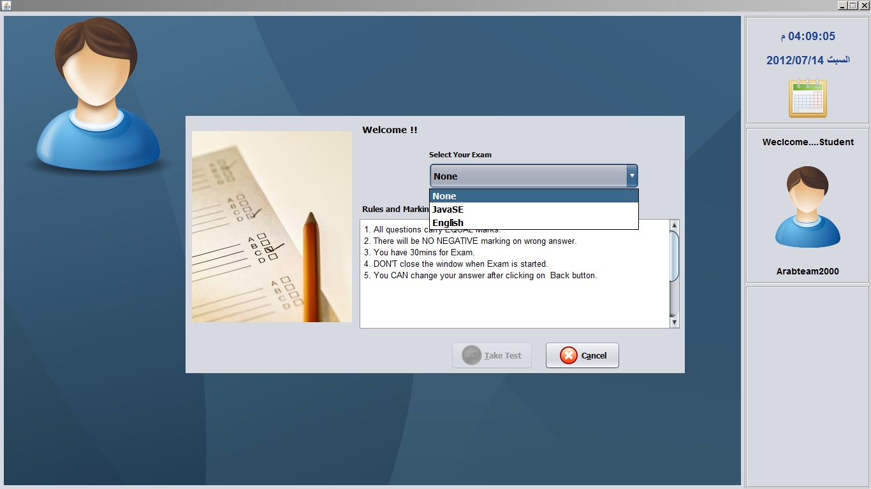
Task: Click the grey icon on the Take Test button
Action: point(471,355)
